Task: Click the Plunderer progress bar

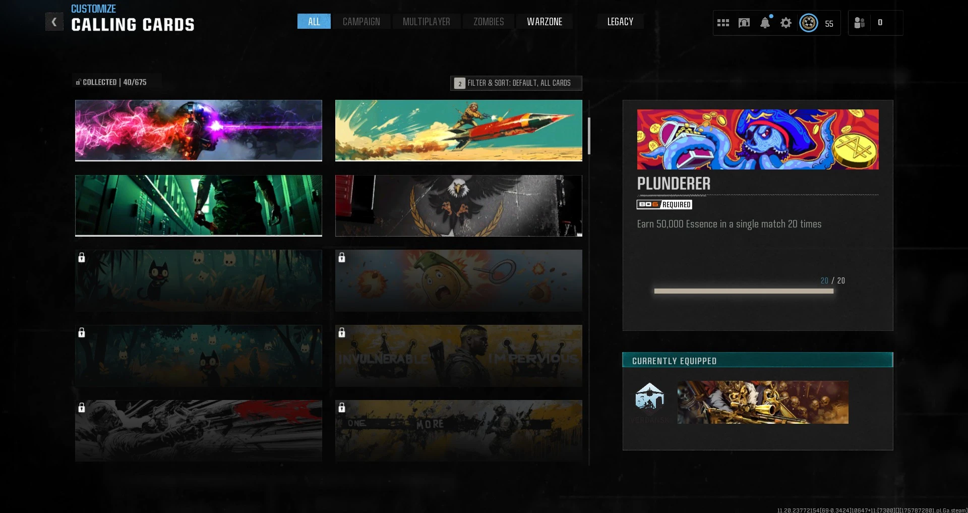Action: [x=744, y=291]
